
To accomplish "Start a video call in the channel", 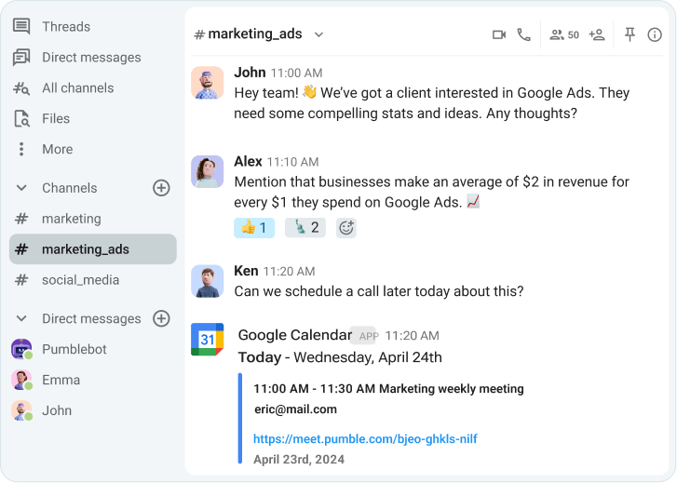I will pos(499,34).
